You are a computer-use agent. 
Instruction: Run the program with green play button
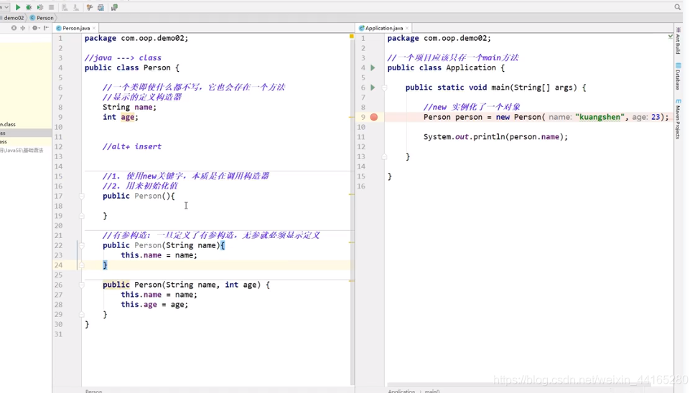(18, 7)
